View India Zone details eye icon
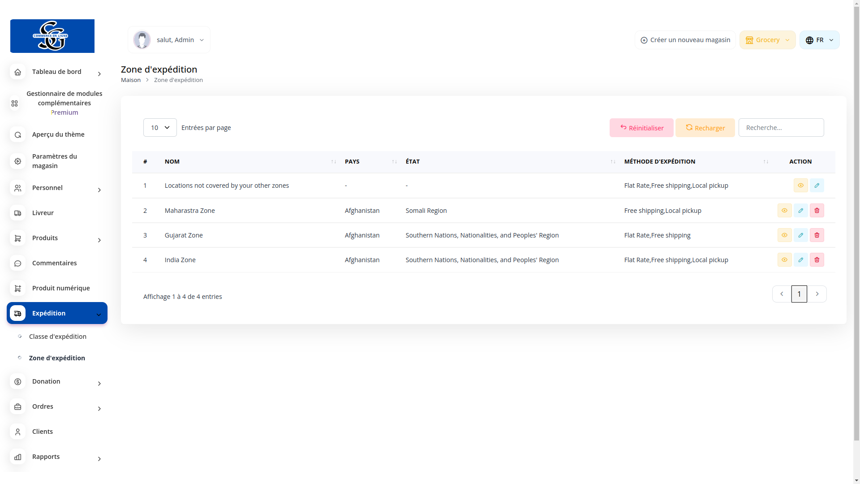Screen dimensions: 860x484 784,260
